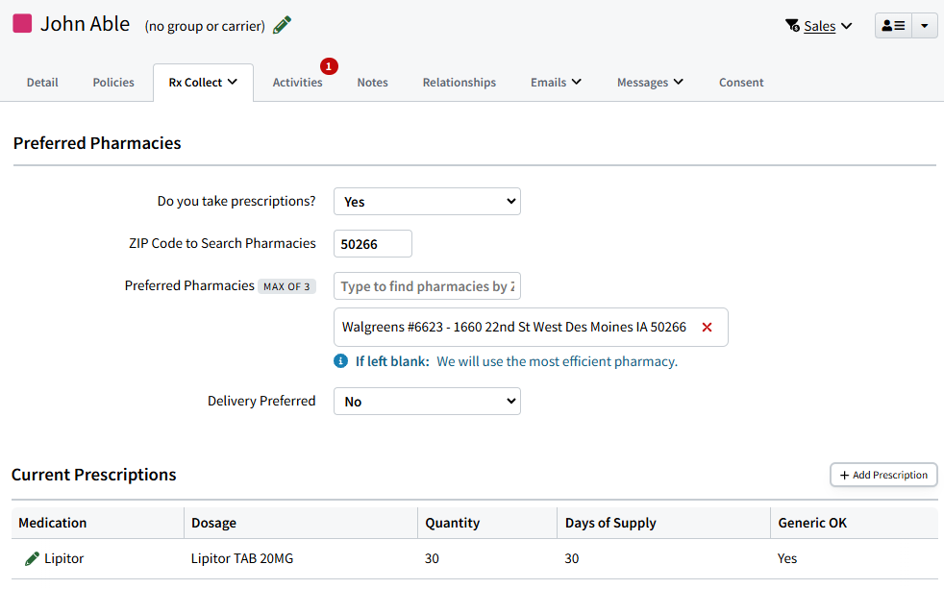Screen dimensions: 944x589
Task: Remove the Walgreens pharmacy with the red X
Action: (x=707, y=327)
